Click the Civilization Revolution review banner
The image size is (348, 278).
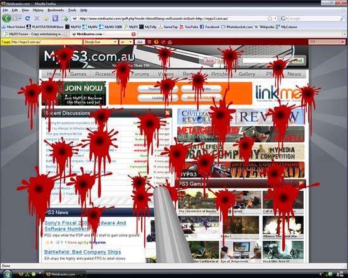(x=240, y=117)
